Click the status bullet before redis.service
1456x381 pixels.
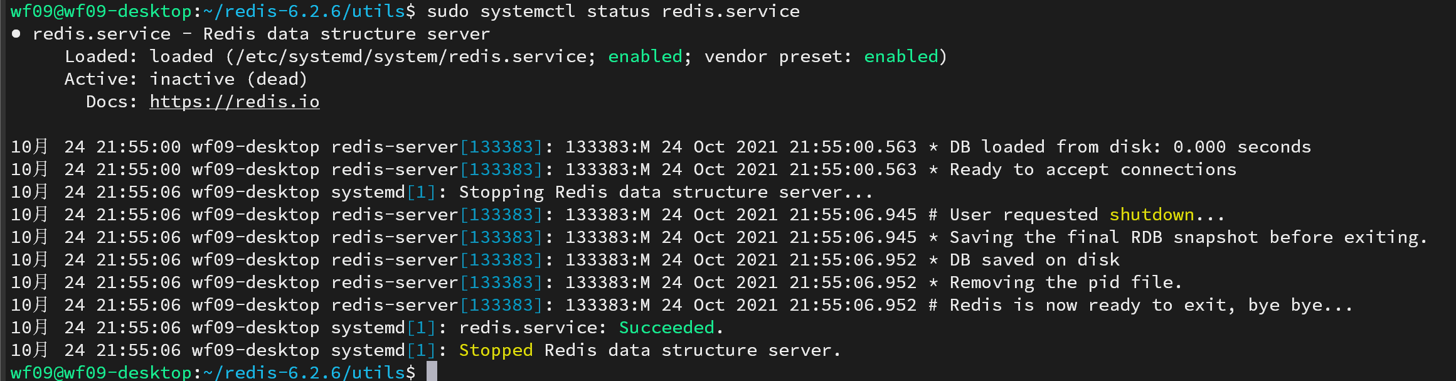click(16, 34)
